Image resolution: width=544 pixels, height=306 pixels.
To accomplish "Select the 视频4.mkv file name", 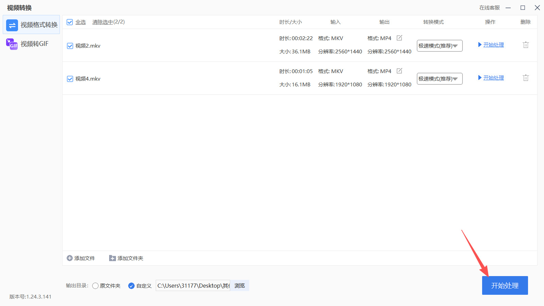I will tap(88, 79).
